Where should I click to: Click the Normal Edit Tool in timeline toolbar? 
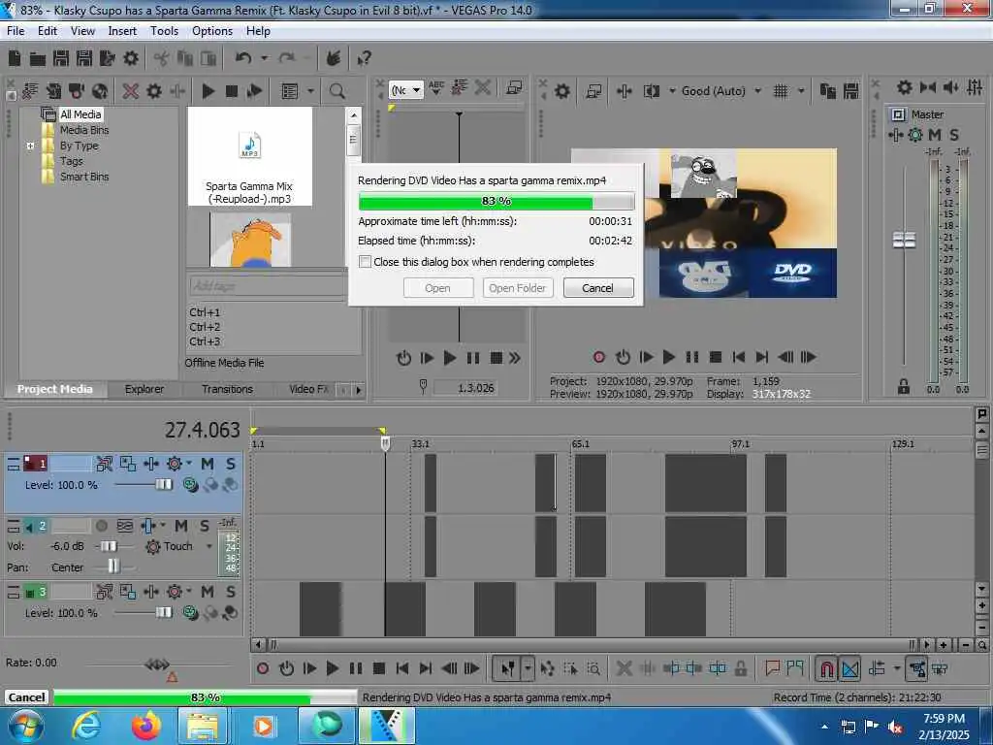pos(507,668)
